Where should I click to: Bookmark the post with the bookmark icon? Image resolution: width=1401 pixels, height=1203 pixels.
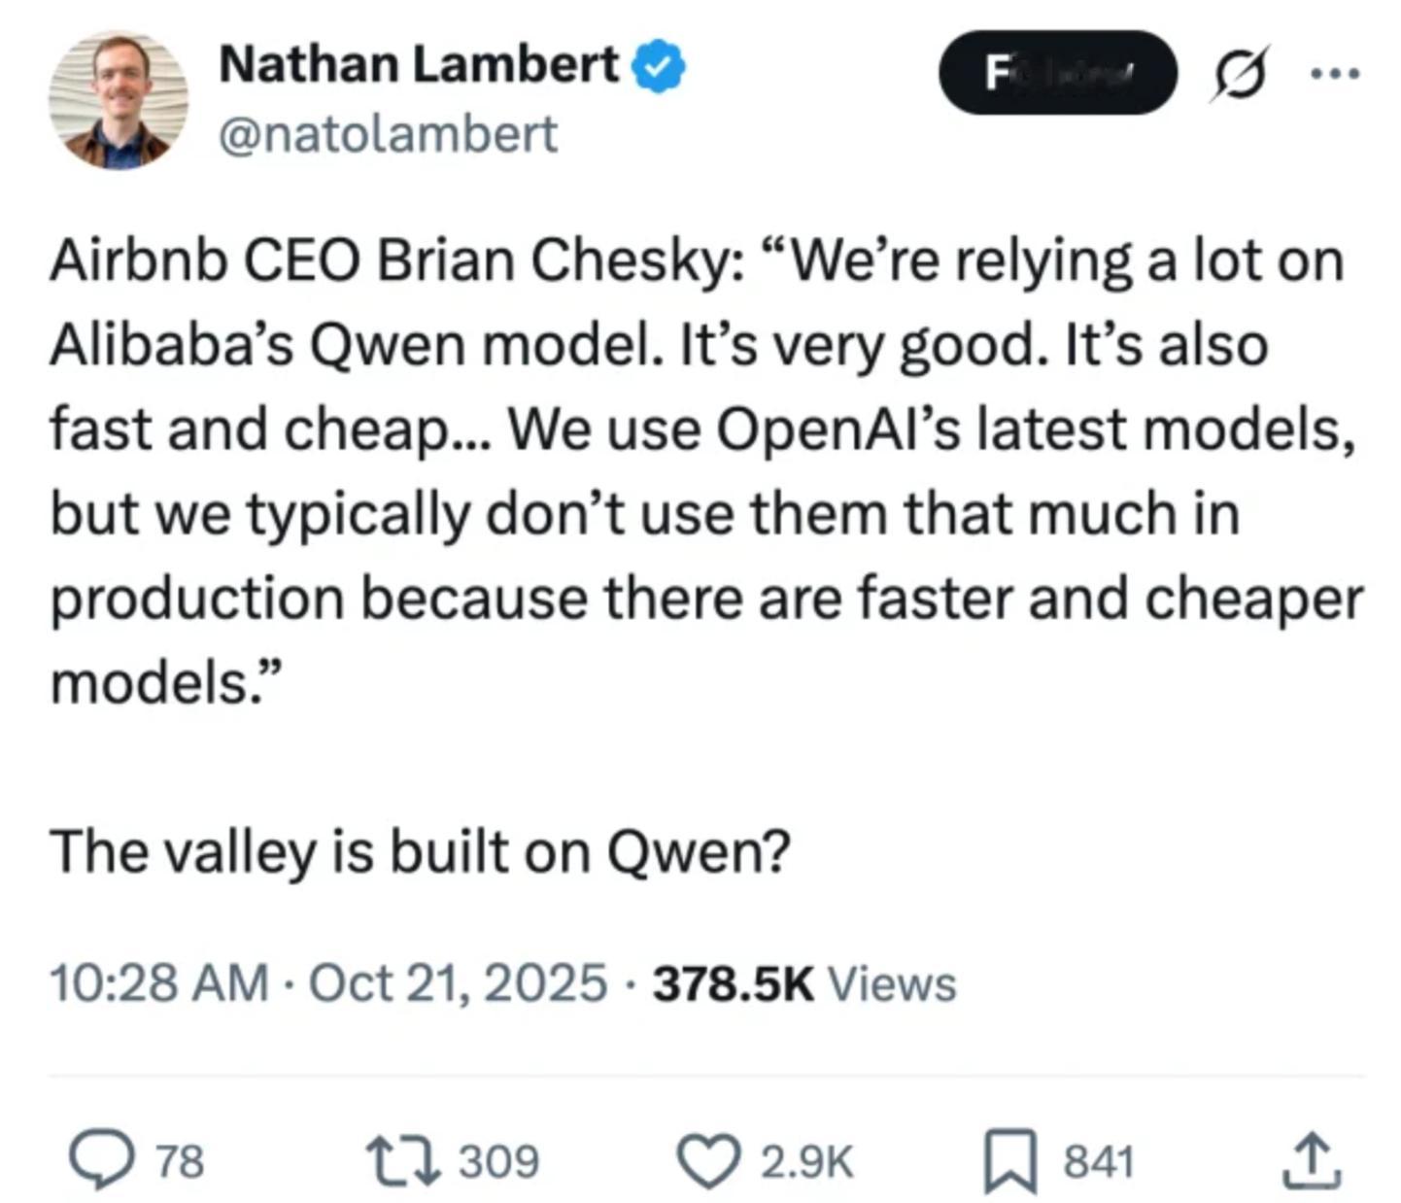(1009, 1160)
